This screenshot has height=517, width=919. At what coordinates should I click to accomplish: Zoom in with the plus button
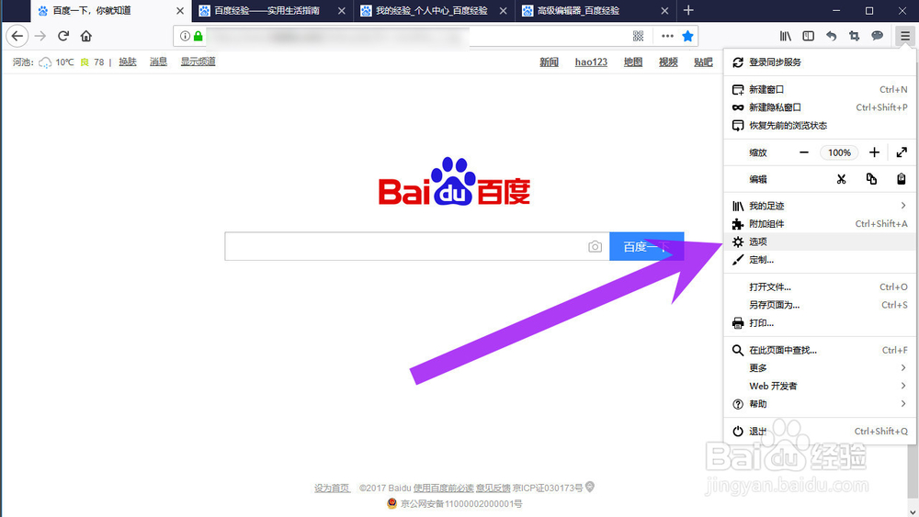pos(874,152)
